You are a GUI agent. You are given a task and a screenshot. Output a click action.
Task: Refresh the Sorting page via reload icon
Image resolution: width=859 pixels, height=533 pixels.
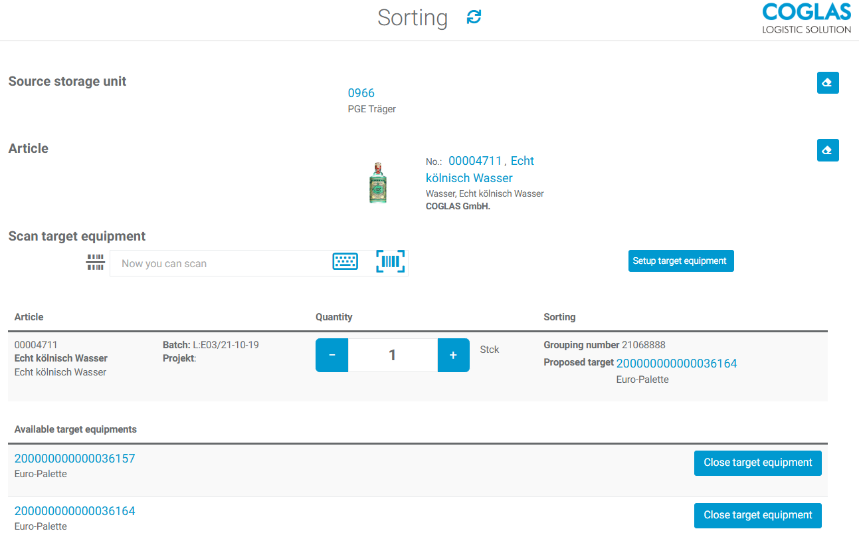coord(474,17)
